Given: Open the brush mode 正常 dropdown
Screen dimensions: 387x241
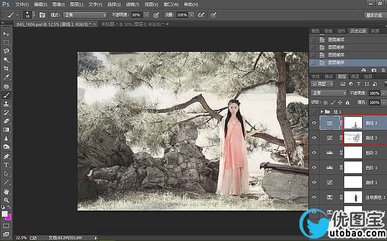Looking at the screenshot, I should pos(85,15).
